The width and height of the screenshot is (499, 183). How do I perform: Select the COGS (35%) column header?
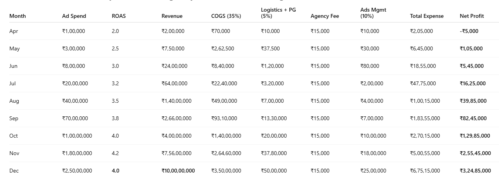click(x=226, y=16)
